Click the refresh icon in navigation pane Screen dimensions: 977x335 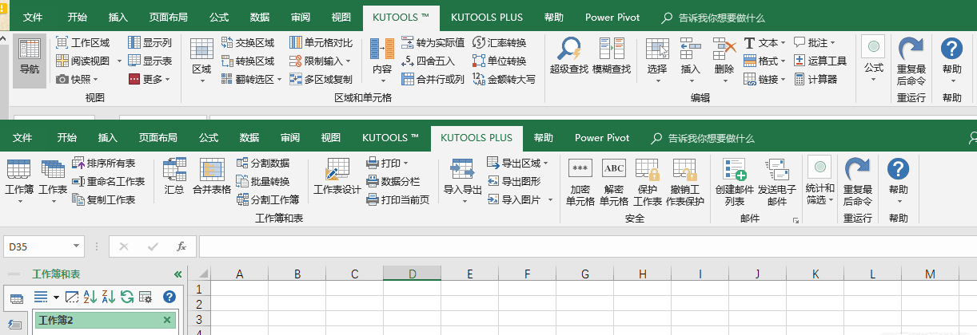[x=127, y=297]
